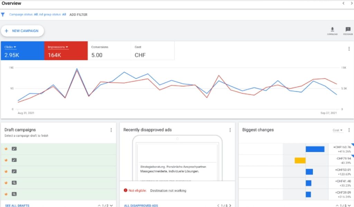This screenshot has height=207, width=354.
Task: Open the Recently disapproved ads overflow menu
Action: tap(230, 130)
